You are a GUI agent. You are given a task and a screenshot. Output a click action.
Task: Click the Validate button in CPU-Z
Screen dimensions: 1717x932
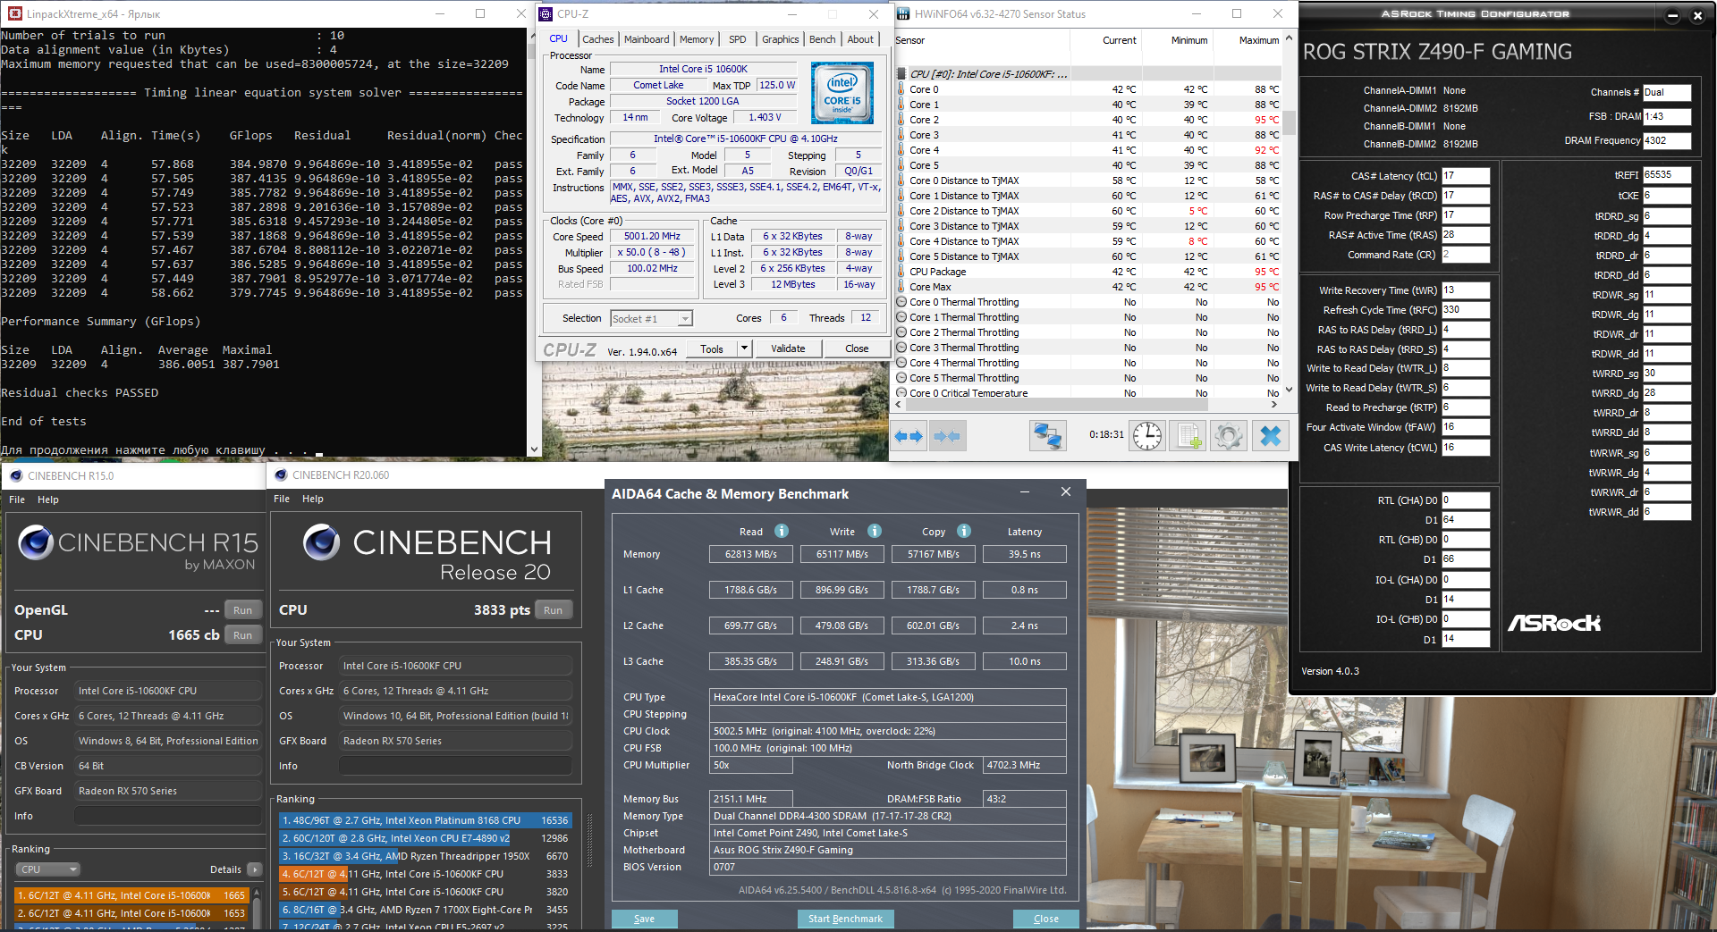point(788,348)
